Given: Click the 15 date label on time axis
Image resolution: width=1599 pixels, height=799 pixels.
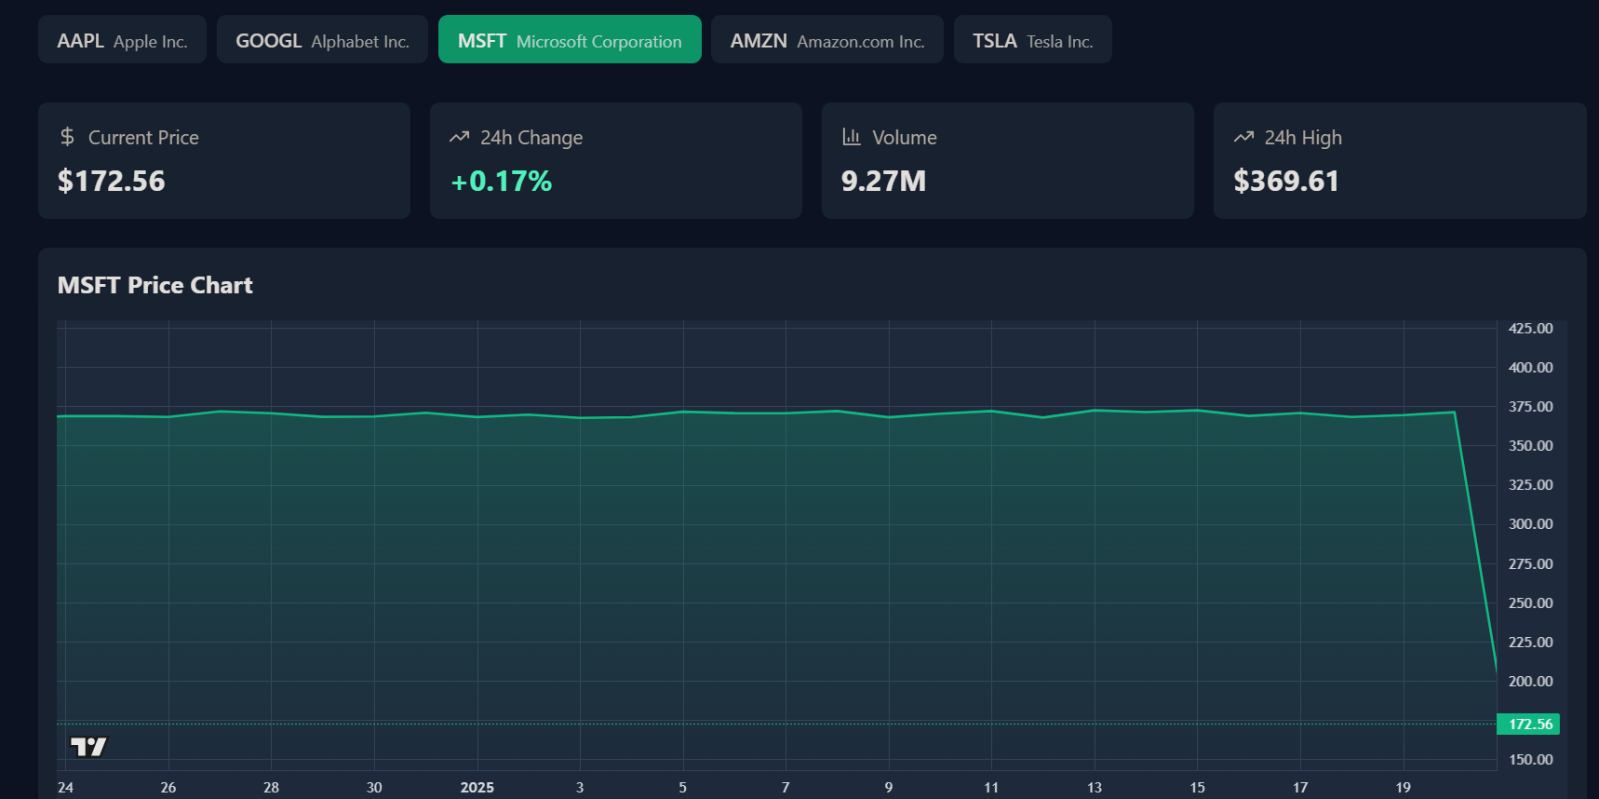Looking at the screenshot, I should click(x=1198, y=787).
